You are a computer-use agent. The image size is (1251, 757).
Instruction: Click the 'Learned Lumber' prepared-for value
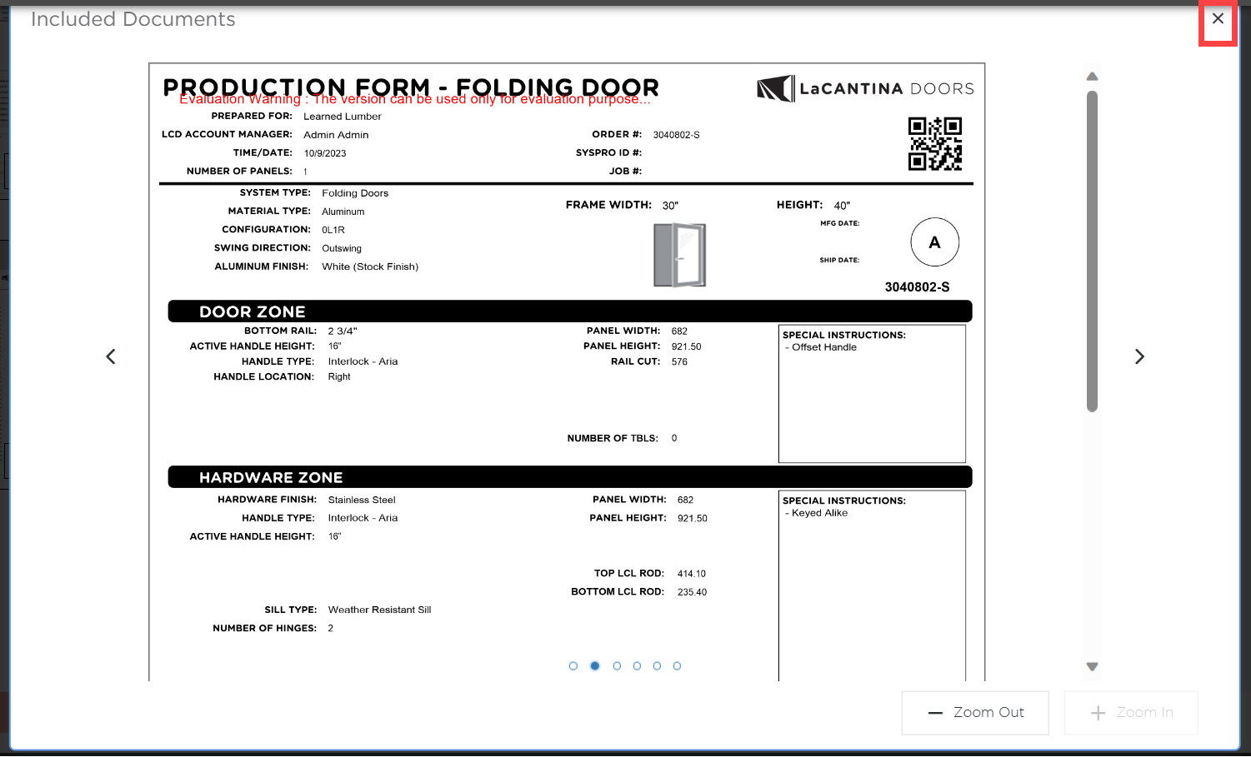click(x=343, y=117)
